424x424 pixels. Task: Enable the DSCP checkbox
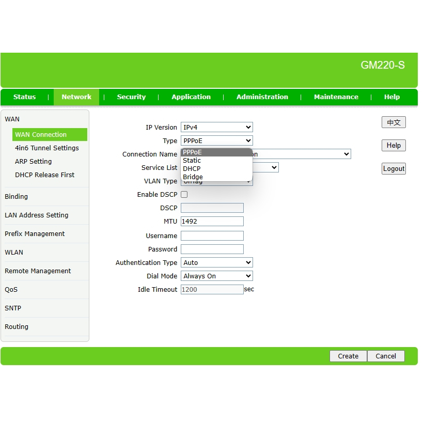184,195
